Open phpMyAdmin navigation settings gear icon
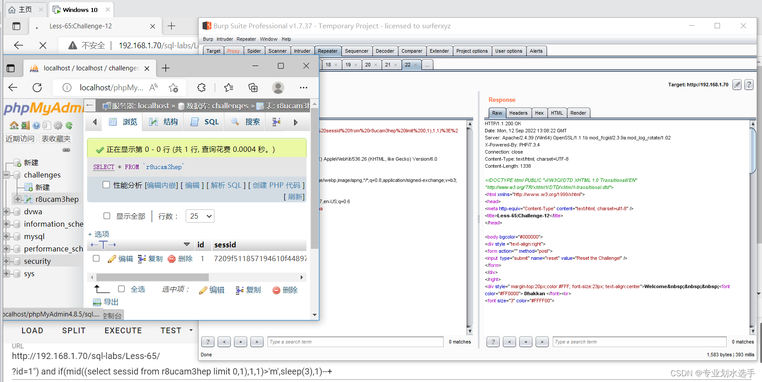The image size is (762, 382). tap(58, 125)
